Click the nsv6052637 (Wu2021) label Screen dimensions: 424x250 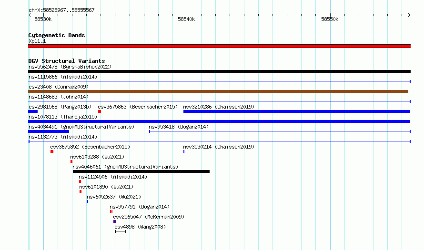pyautogui.click(x=114, y=197)
